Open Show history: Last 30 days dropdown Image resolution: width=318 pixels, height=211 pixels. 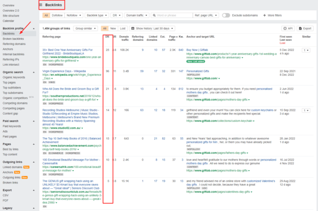[152, 29]
